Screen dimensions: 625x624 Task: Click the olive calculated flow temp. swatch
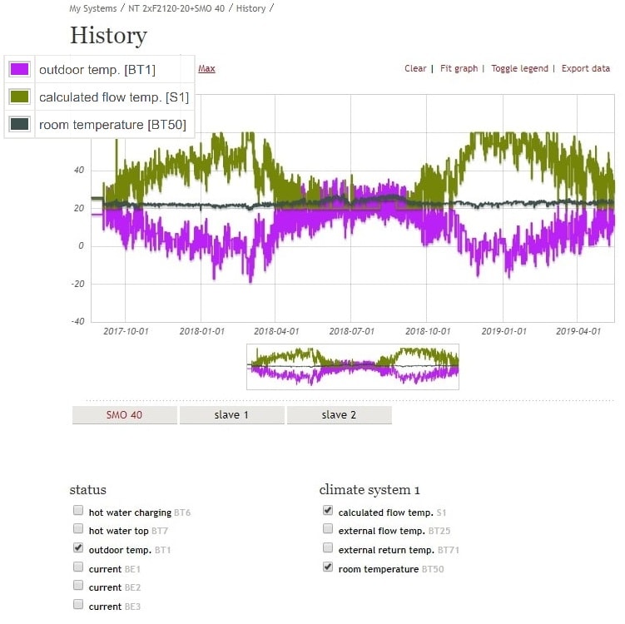(x=20, y=97)
